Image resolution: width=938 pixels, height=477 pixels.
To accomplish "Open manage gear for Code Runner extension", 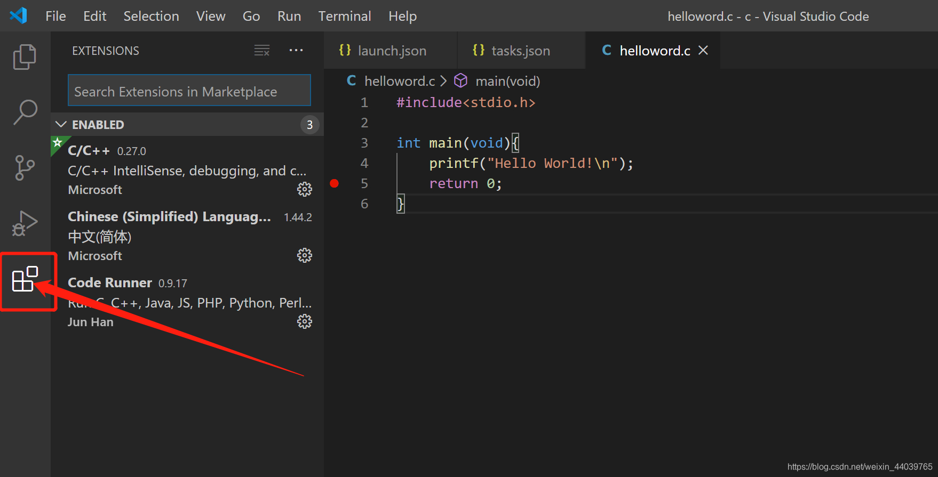I will (x=305, y=321).
